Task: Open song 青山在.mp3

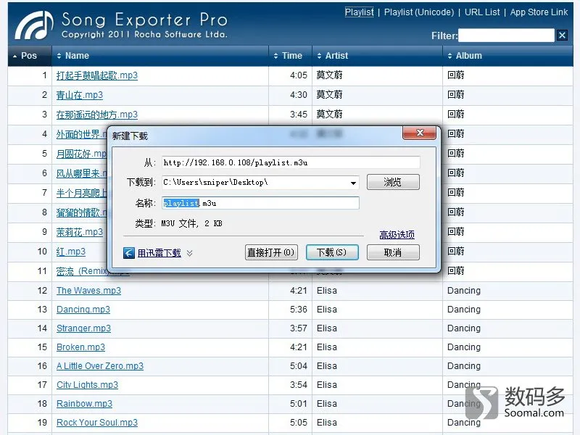Action: click(80, 95)
